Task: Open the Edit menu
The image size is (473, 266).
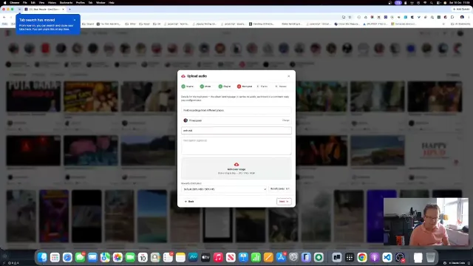Action: coord(33,2)
